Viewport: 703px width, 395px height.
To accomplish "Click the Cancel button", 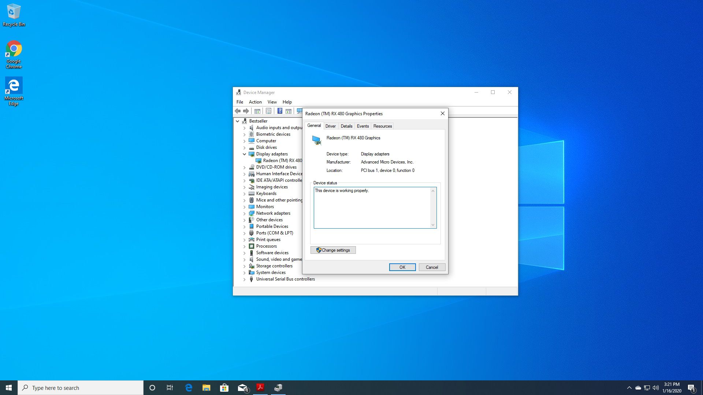I will pyautogui.click(x=432, y=267).
